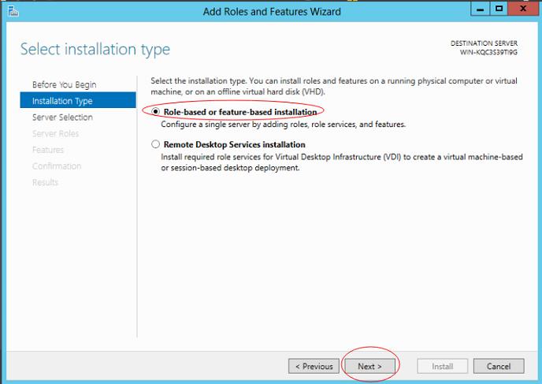Image resolution: width=542 pixels, height=384 pixels.
Task: Click the Select installation type heading
Action: coord(95,50)
